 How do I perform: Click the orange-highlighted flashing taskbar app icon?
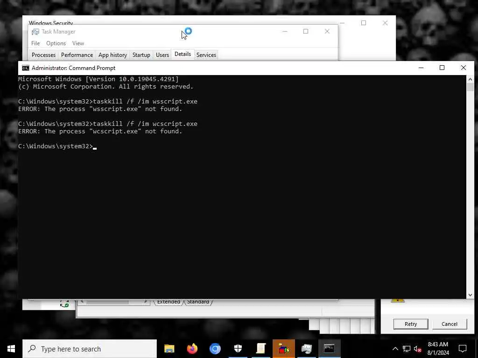coord(283,349)
